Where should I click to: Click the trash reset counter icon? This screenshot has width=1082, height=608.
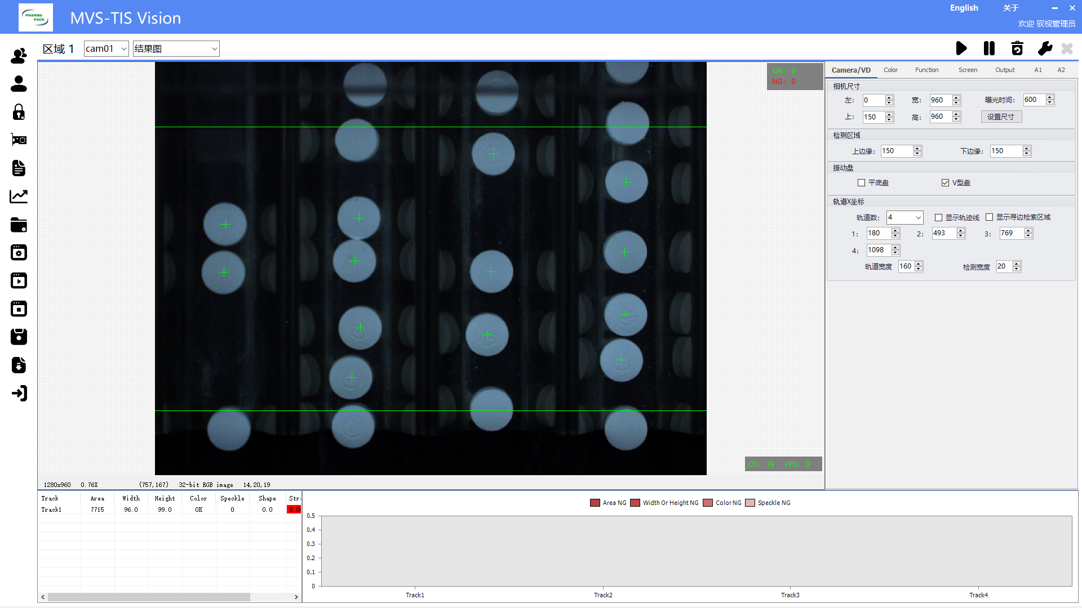tap(1017, 48)
